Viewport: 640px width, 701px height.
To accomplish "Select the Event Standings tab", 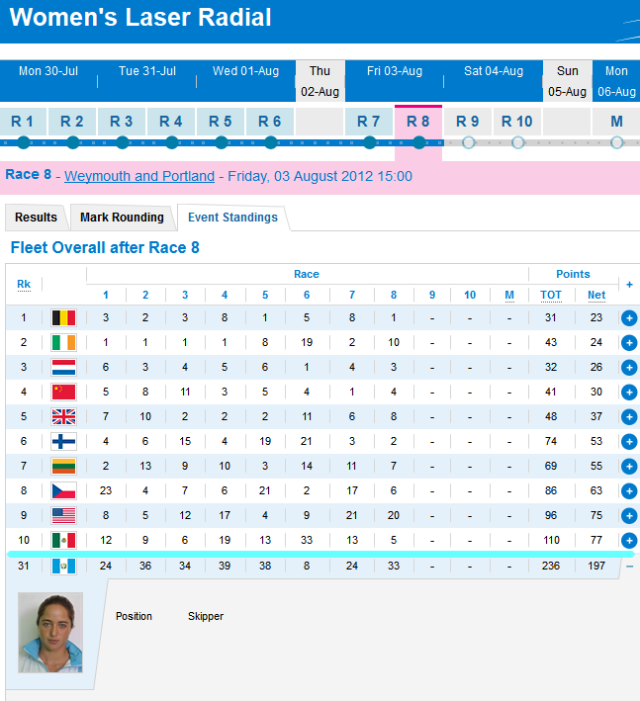I will [232, 218].
